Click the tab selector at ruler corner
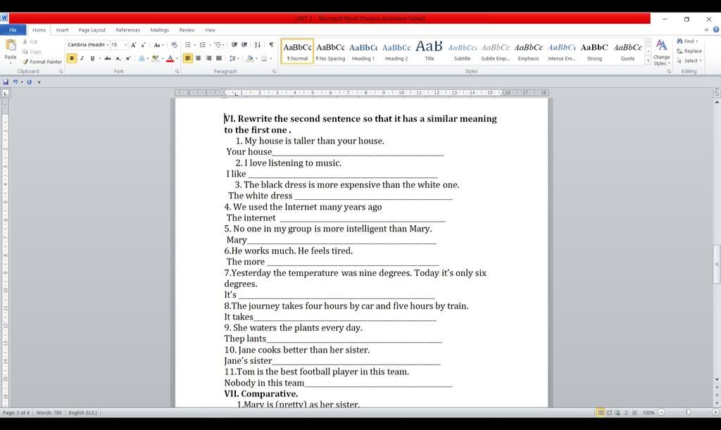This screenshot has width=721, height=430. pos(5,93)
